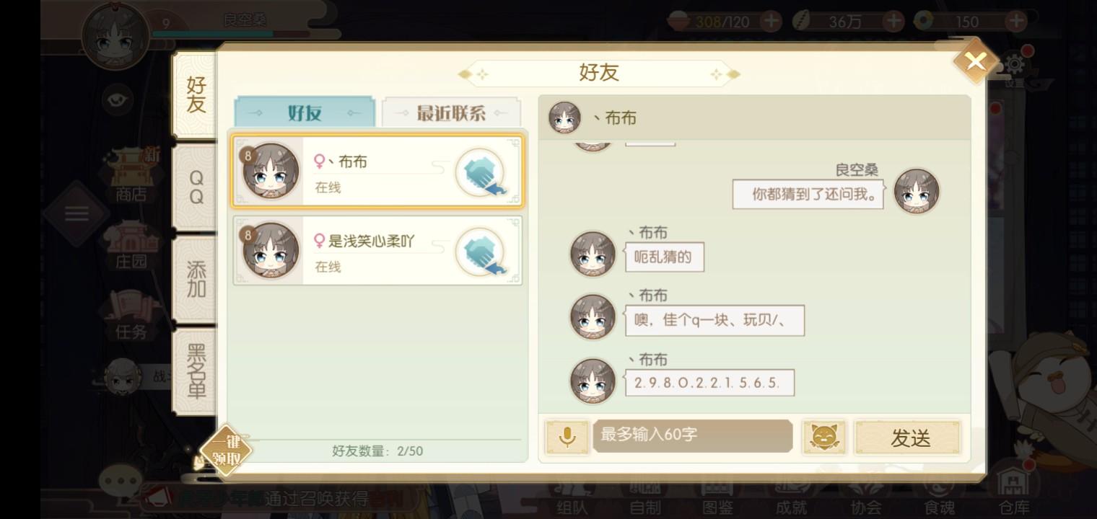This screenshot has width=1097, height=519.
Task: Add gems with plus next to 150
Action: pyautogui.click(x=1015, y=22)
